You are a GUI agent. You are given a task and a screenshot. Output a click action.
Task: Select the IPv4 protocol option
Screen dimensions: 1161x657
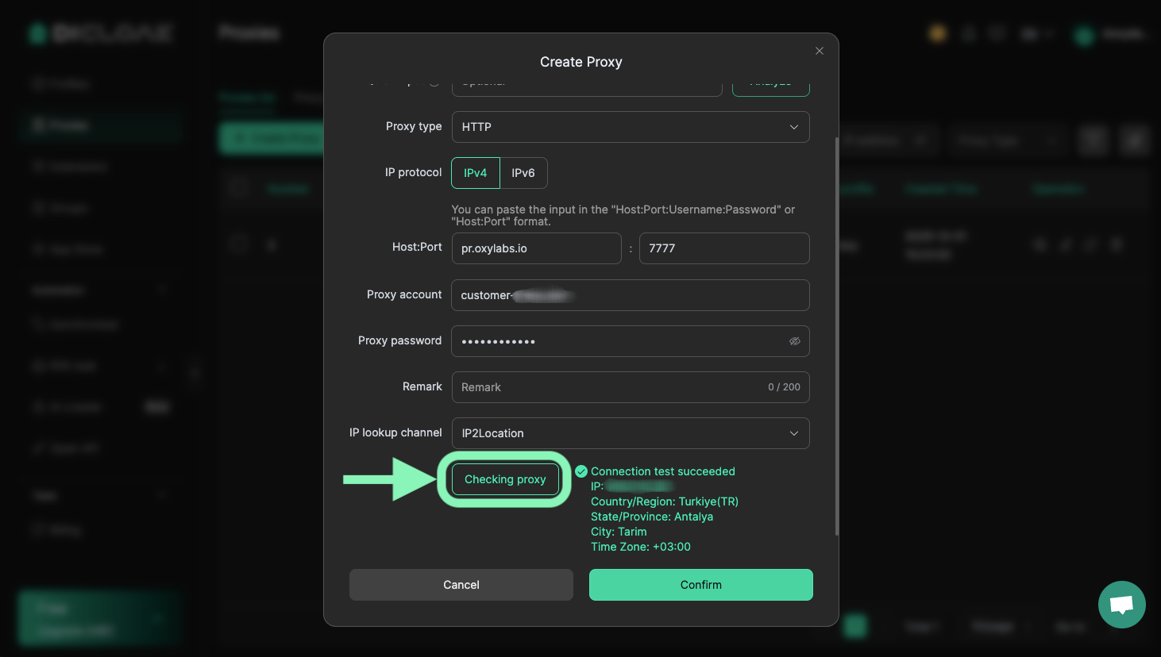coord(475,173)
